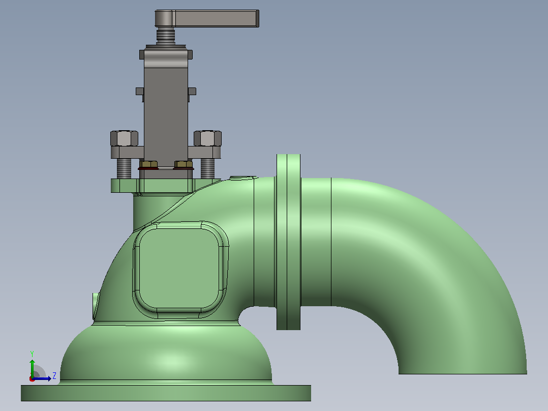Pick the right large hex bolt head
The width and height of the screenshot is (548, 411).
[x=207, y=138]
